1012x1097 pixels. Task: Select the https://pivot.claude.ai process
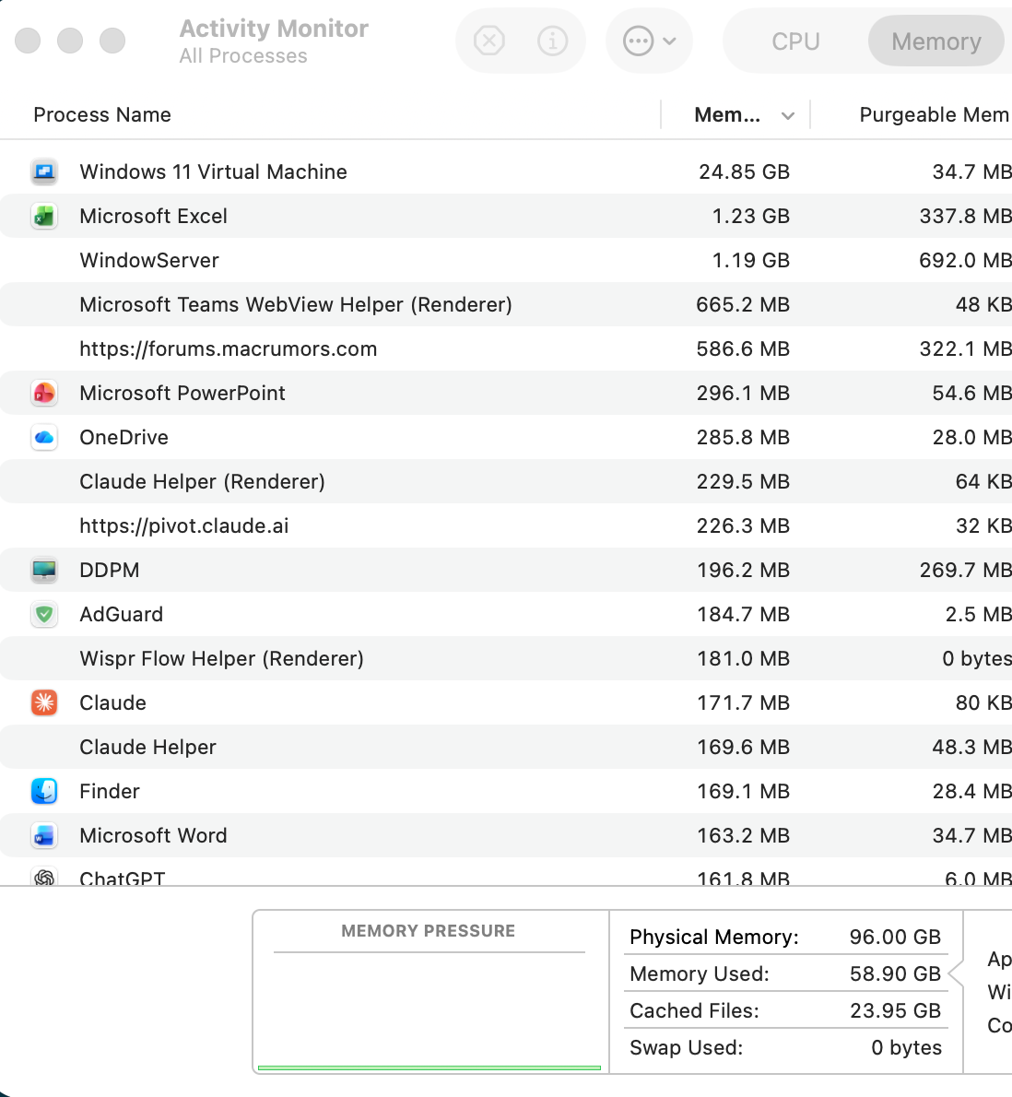tap(506, 525)
